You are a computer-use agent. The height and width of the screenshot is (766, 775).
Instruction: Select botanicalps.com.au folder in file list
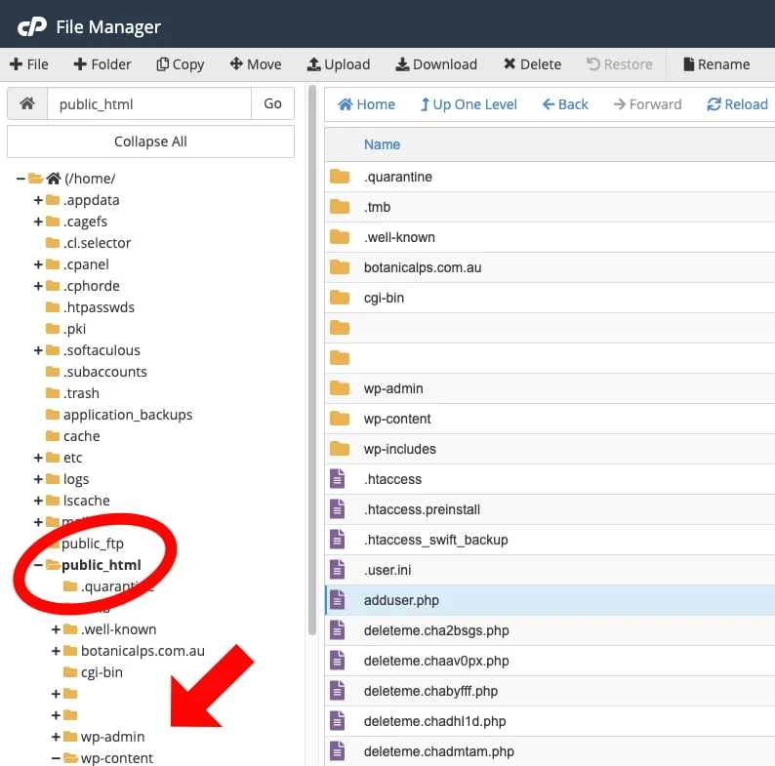[423, 267]
